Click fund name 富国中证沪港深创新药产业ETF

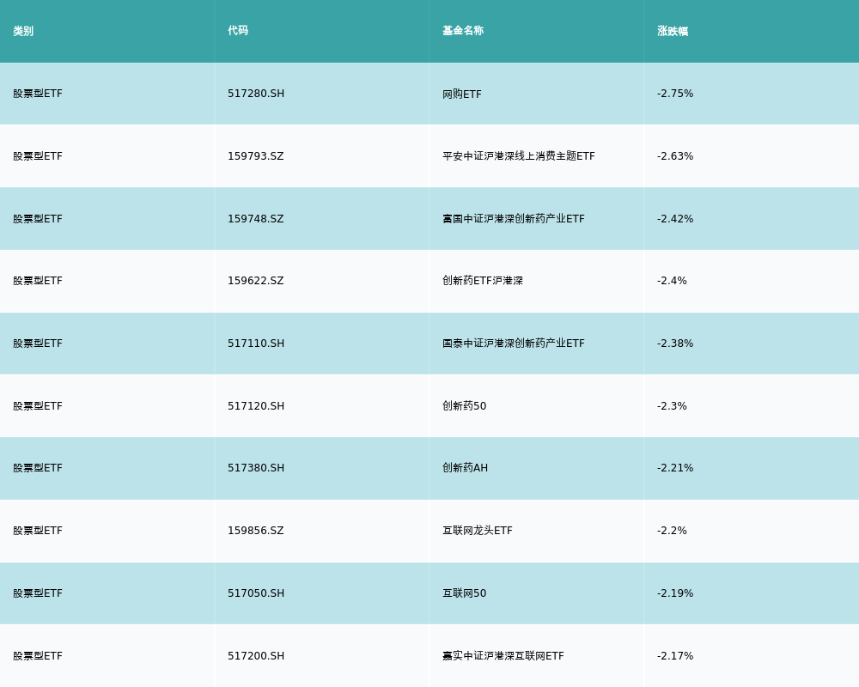coord(514,219)
